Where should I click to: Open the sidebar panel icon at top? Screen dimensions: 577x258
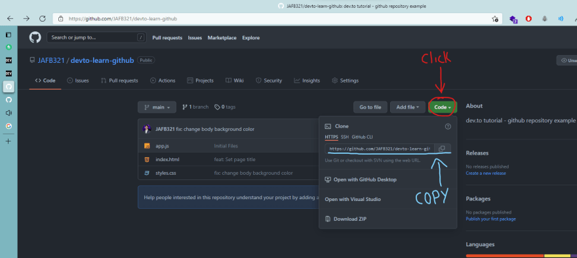(9, 35)
